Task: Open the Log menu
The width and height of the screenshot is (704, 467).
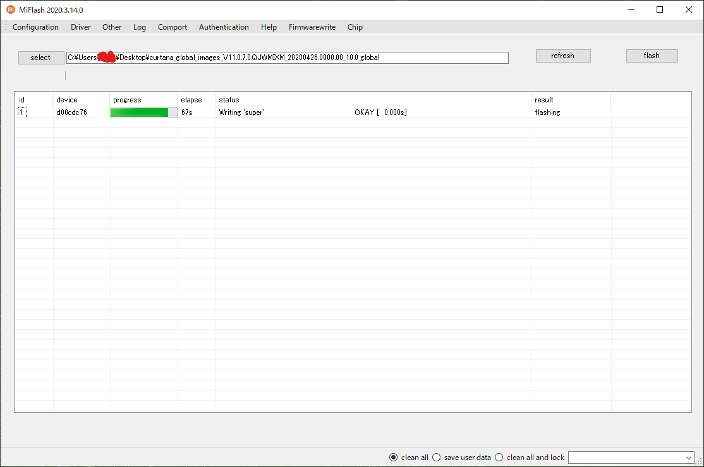Action: [139, 27]
